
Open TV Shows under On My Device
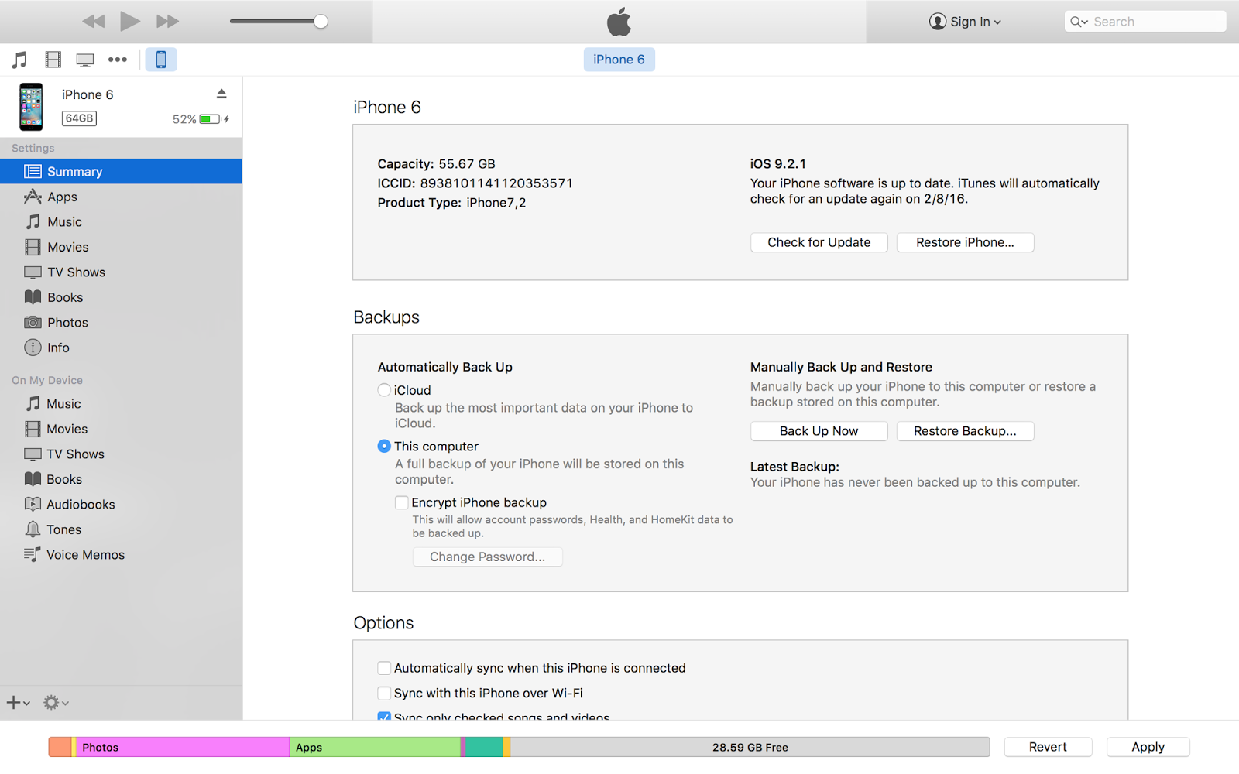[x=121, y=454]
